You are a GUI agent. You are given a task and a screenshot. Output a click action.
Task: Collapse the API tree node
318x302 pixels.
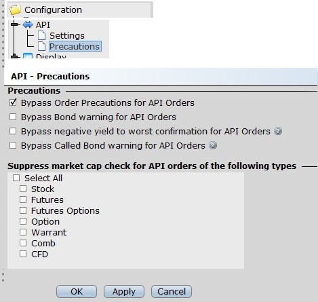14,24
